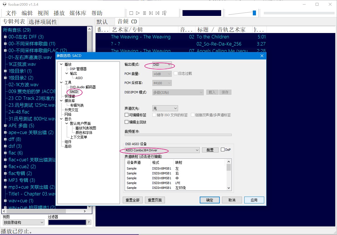Click the seek bar in toolbar
This screenshot has width=337, height=235.
coord(299,13)
